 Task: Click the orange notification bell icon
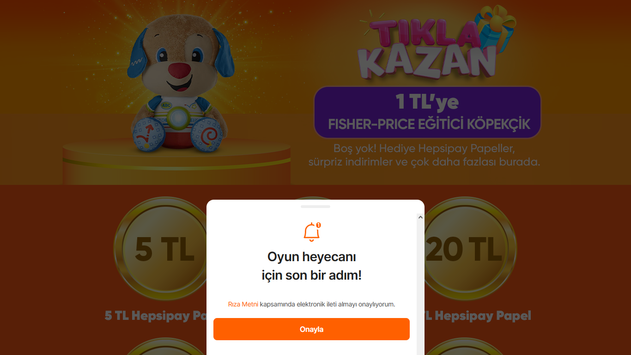pyautogui.click(x=312, y=232)
